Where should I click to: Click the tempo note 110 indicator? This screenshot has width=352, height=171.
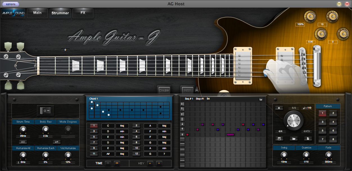click(306, 108)
